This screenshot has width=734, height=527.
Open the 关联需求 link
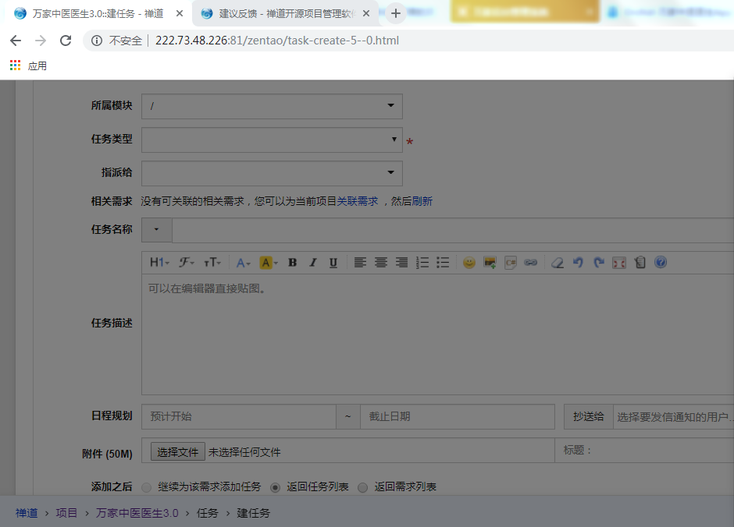click(x=357, y=201)
